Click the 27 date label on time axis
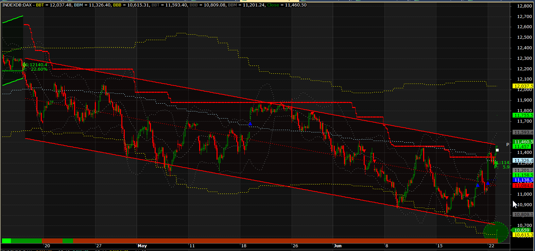The height and width of the screenshot is (251, 535). point(99,246)
